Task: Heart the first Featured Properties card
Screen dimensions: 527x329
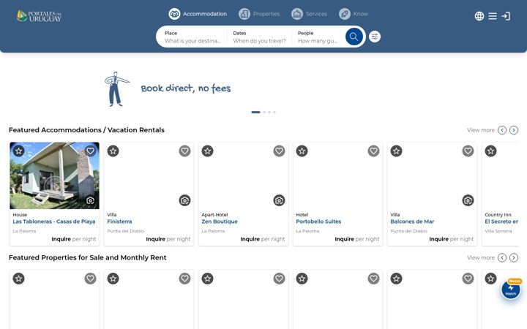Action: point(90,279)
